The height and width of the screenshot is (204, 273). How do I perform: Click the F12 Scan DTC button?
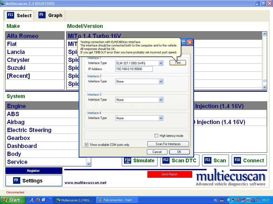180,160
